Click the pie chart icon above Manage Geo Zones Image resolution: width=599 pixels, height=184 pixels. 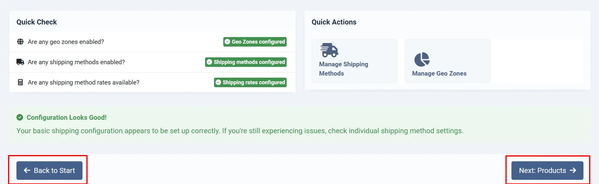[422, 59]
